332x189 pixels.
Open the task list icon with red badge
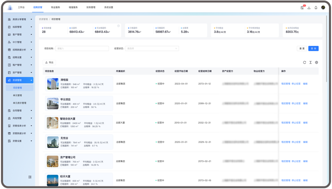click(302, 8)
